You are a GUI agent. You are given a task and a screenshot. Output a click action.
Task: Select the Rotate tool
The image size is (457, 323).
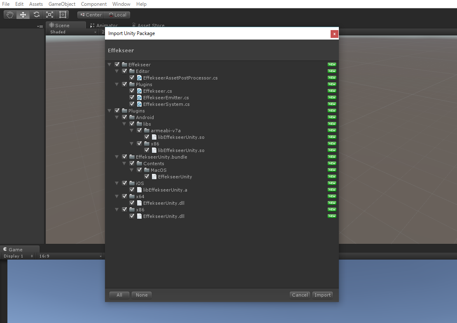pos(36,14)
